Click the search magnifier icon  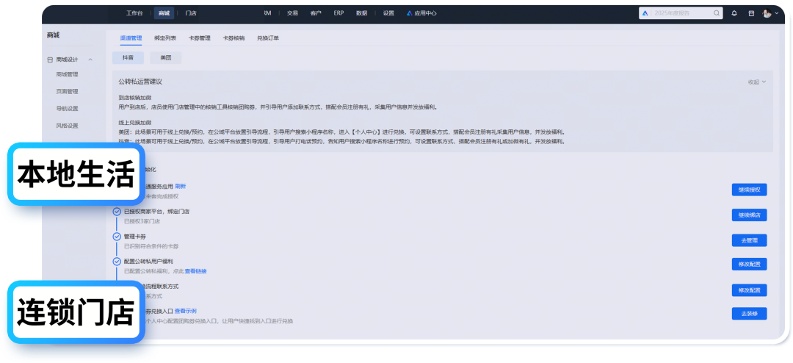pos(717,13)
